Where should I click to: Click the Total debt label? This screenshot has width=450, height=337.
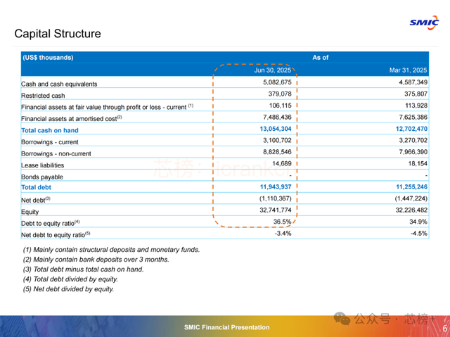click(x=36, y=187)
